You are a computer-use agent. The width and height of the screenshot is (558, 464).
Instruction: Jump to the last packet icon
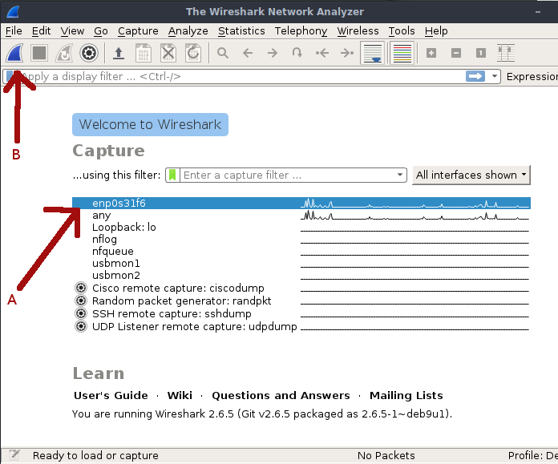click(347, 54)
